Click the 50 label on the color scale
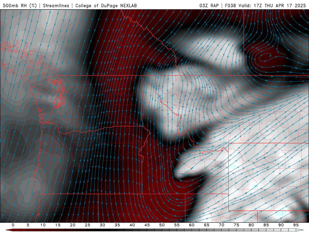Image resolution: width=309 pixels, height=232 pixels. pyautogui.click(x=162, y=225)
